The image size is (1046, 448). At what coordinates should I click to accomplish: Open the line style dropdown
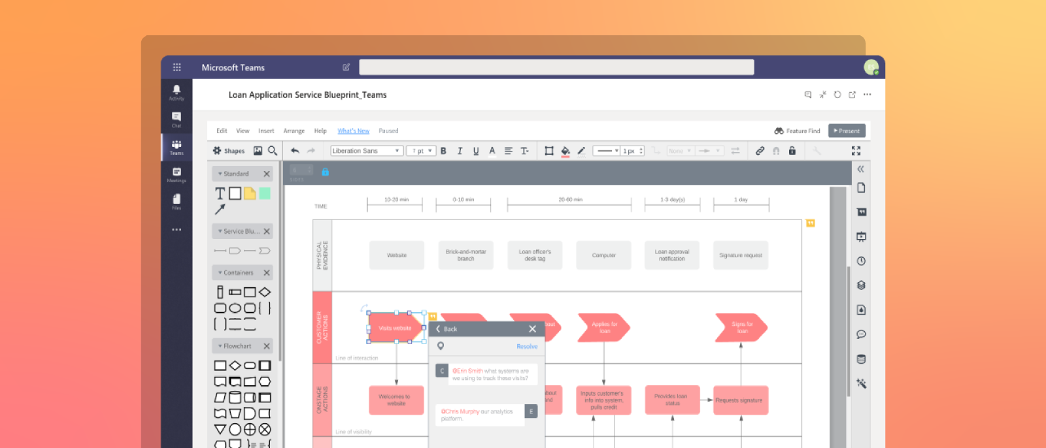coord(606,151)
